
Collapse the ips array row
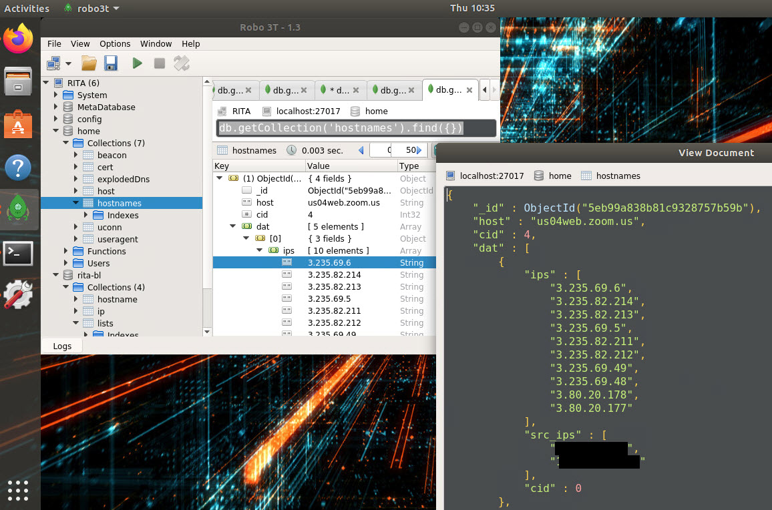click(260, 250)
